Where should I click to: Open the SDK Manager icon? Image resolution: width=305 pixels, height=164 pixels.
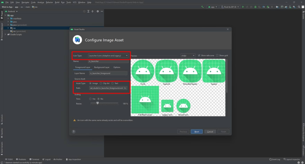294,7
